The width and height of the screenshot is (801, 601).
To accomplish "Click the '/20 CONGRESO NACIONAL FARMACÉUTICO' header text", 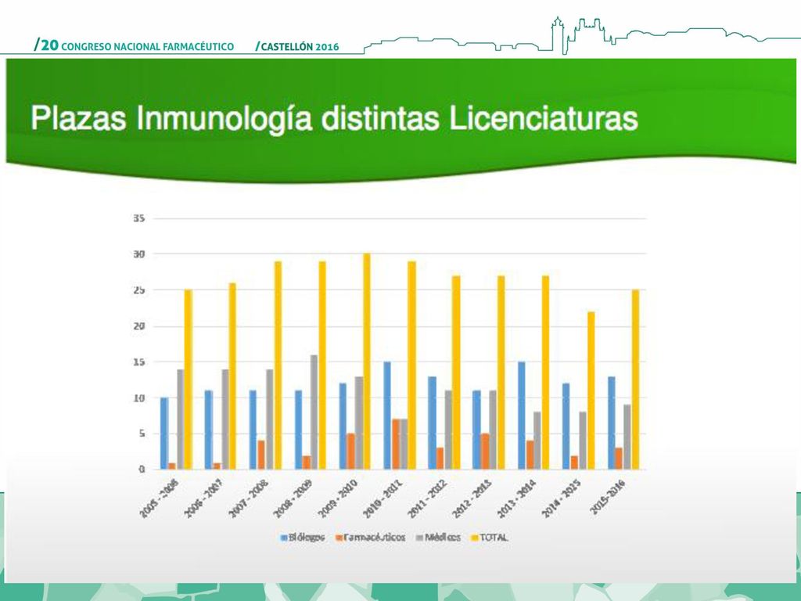I will [x=134, y=46].
